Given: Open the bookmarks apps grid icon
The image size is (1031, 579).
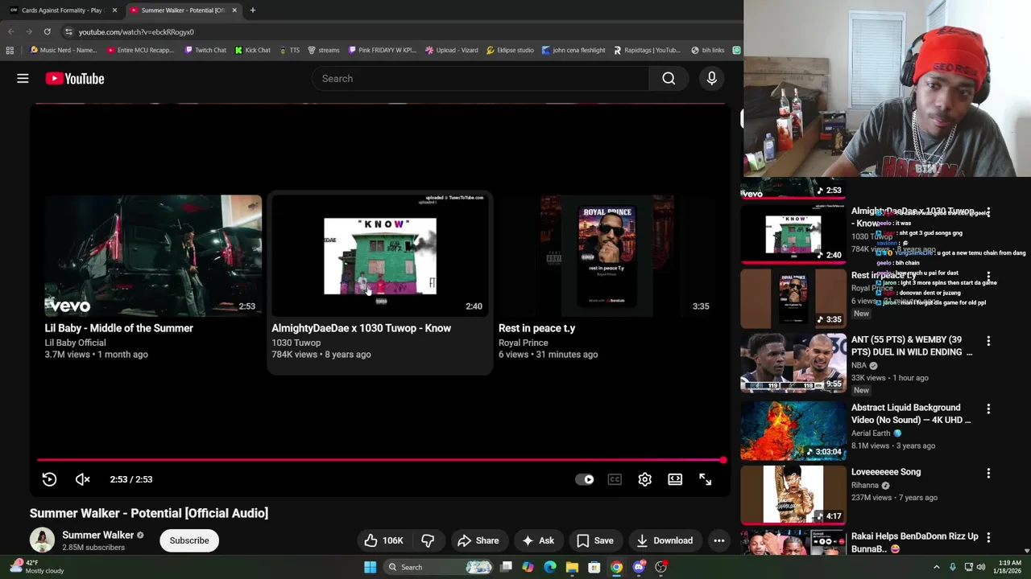Looking at the screenshot, I should 10,50.
